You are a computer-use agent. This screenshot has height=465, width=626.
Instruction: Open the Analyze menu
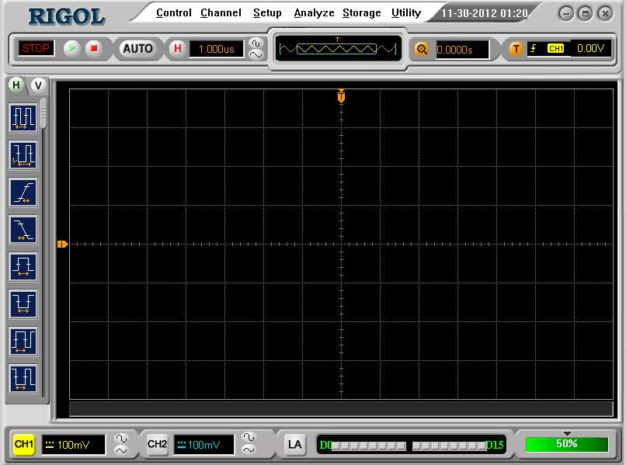point(314,12)
